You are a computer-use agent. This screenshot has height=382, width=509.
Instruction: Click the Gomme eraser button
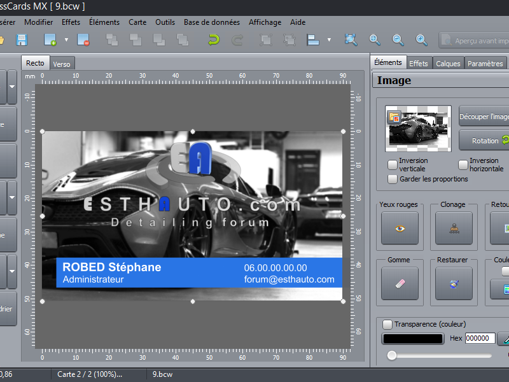tap(400, 283)
